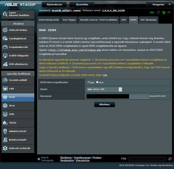This screenshot has height=169, width=174.
Task: Expand the Szerver WWW.ASUS.COM dropdown
Action: (104, 89)
